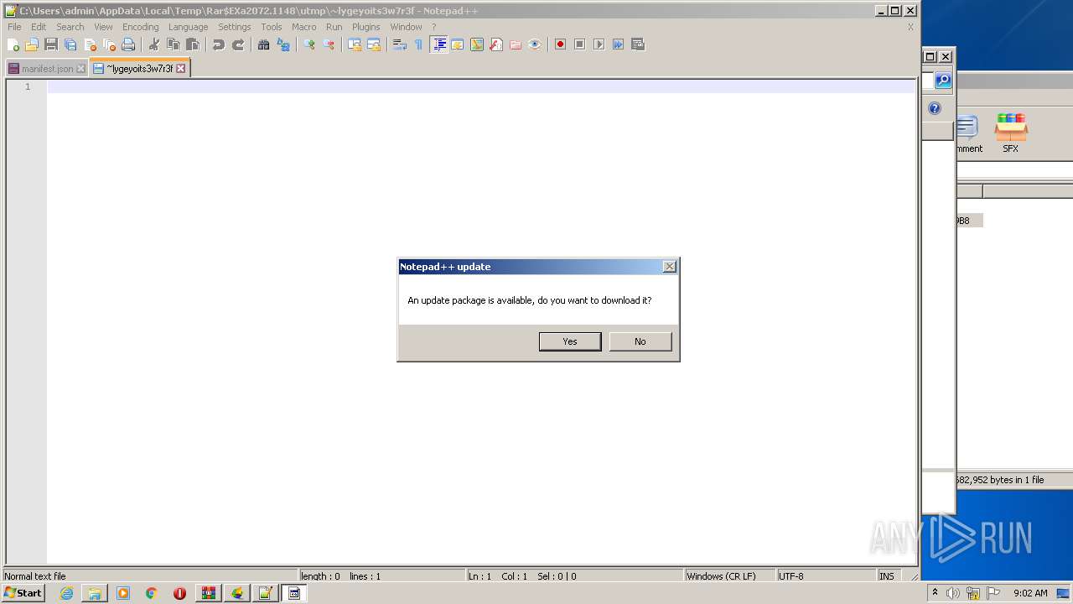Open the Windows Start menu
The width and height of the screenshot is (1073, 604).
[x=23, y=593]
